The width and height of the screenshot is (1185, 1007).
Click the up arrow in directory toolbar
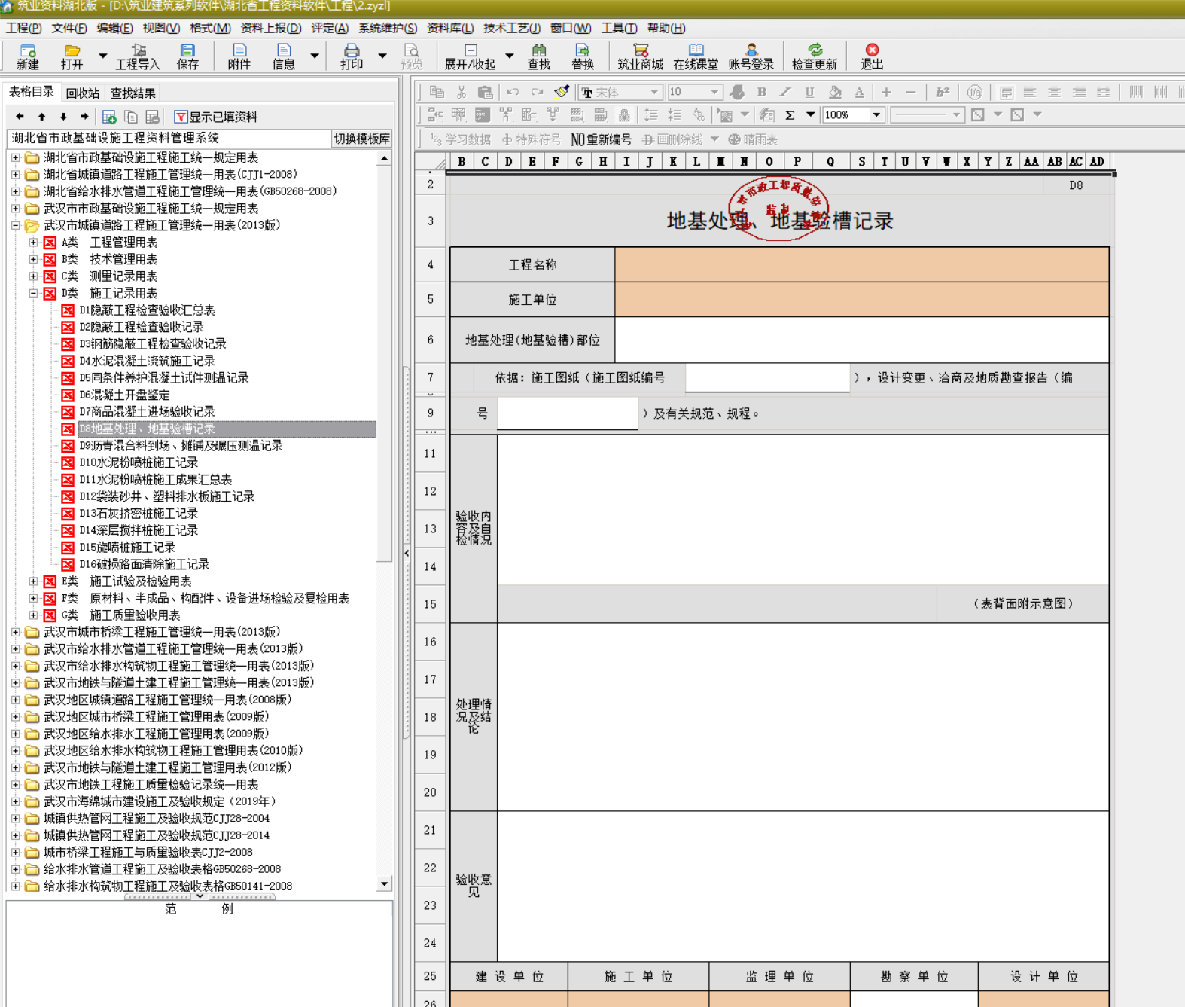click(42, 117)
